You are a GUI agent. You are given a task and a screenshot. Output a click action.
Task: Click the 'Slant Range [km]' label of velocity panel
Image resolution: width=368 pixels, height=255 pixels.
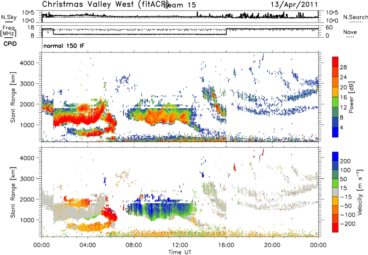13,192
